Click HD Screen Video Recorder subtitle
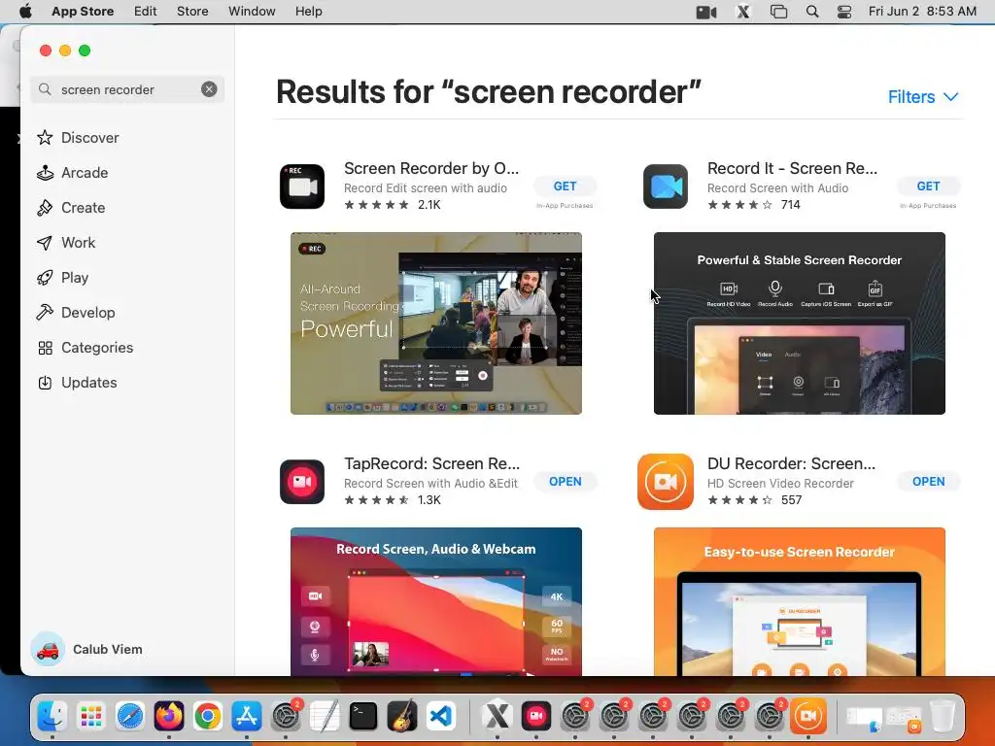This screenshot has height=746, width=995. coord(780,484)
